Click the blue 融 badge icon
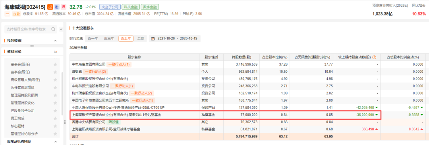The height and width of the screenshot is (145, 429). pos(57,7)
